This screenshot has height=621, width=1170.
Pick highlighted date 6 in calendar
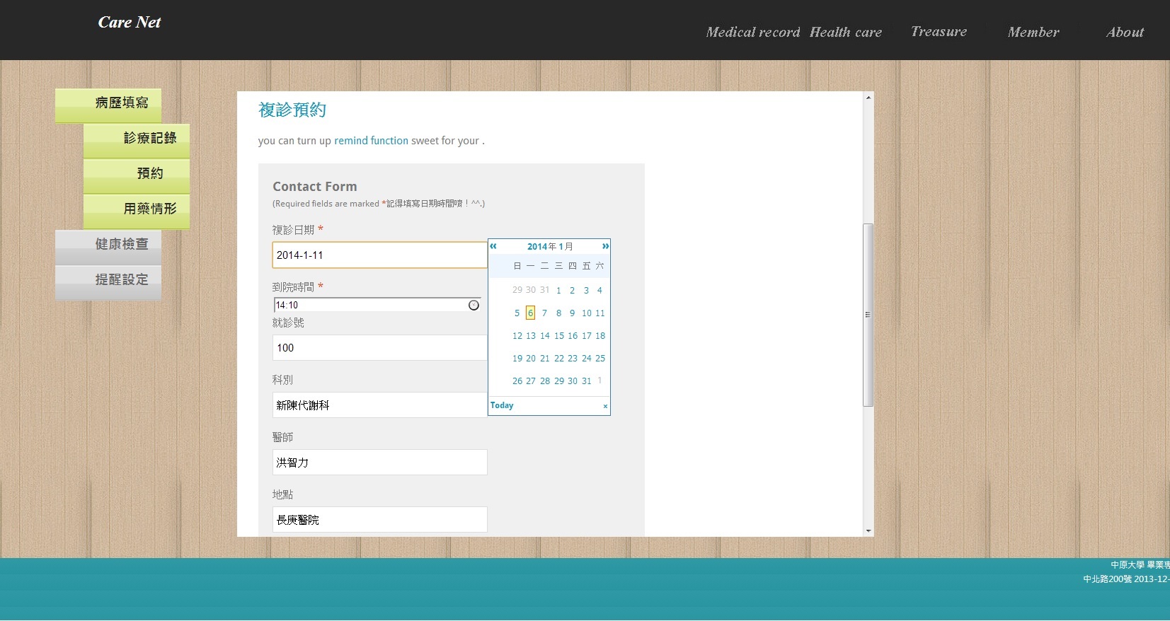point(530,313)
